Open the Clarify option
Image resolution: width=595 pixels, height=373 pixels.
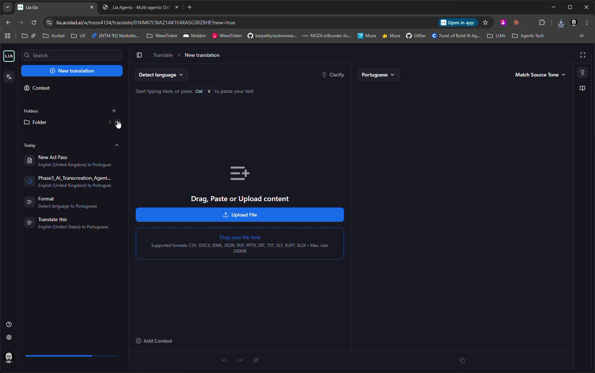pyautogui.click(x=333, y=75)
